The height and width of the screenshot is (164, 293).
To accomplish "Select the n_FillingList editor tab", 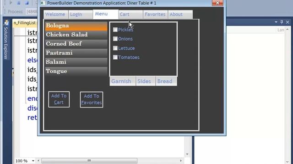I will pos(25,23).
